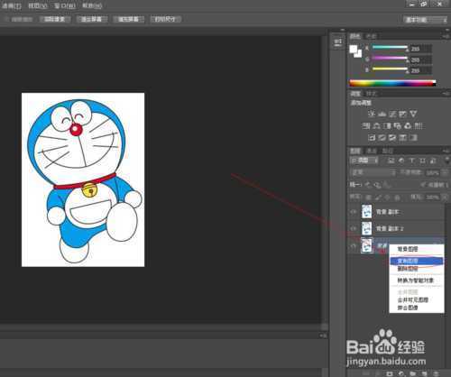Choose 合并可见图层 in the context menu
451x377 pixels.
[x=417, y=299]
